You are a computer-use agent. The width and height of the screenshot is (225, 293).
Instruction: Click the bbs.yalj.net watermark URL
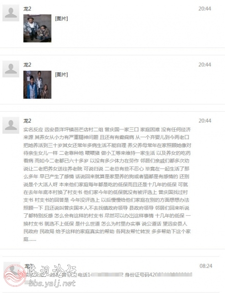click(x=52, y=283)
